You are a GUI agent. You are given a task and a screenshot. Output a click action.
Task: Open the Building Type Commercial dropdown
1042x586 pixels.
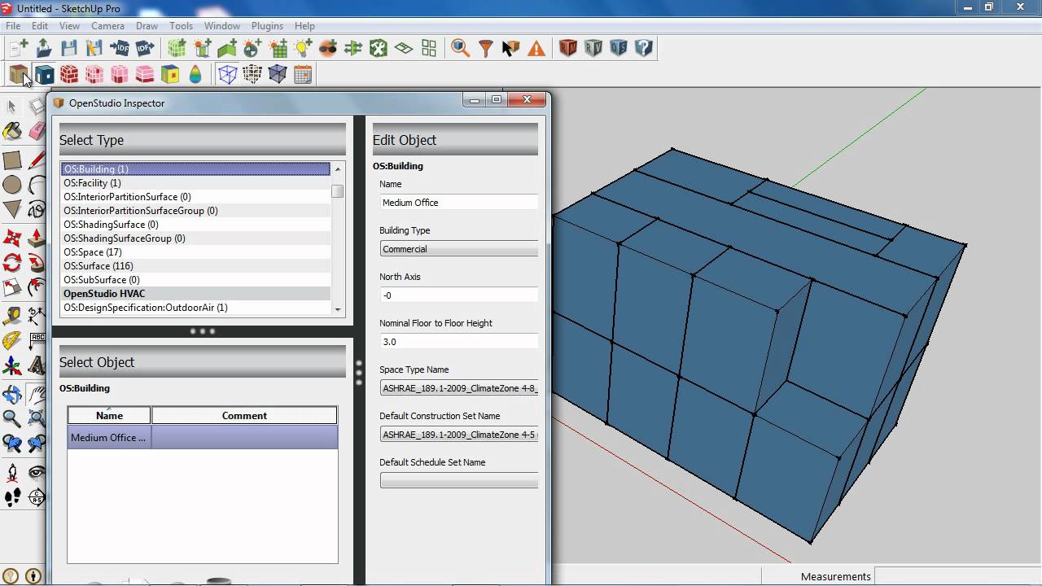459,249
